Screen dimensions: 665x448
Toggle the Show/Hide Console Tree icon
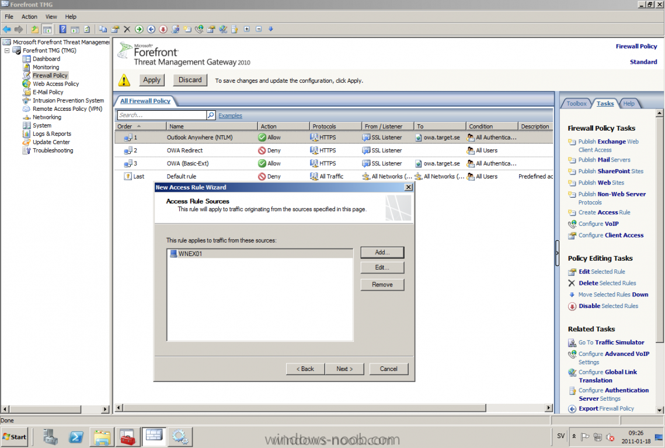(47, 29)
